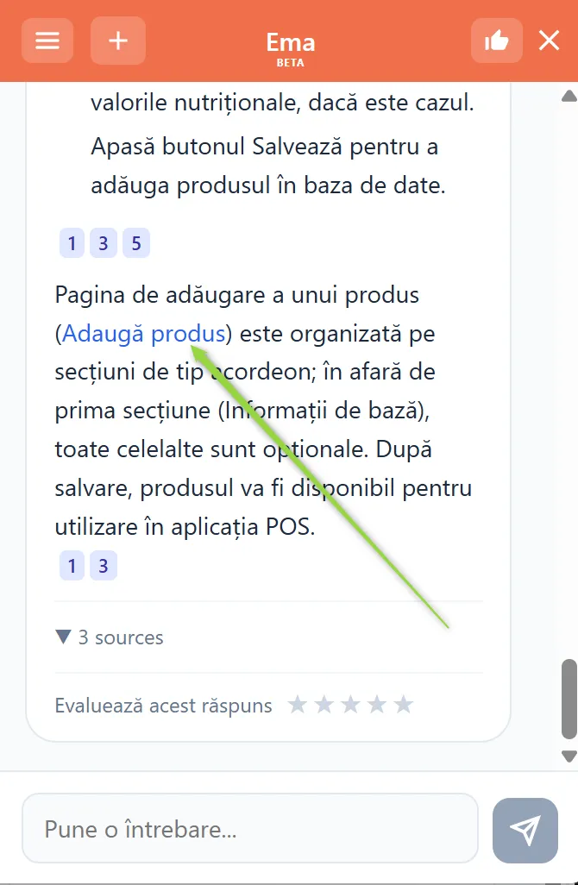
Task: Click the scrollbar up arrow
Action: coord(569,96)
